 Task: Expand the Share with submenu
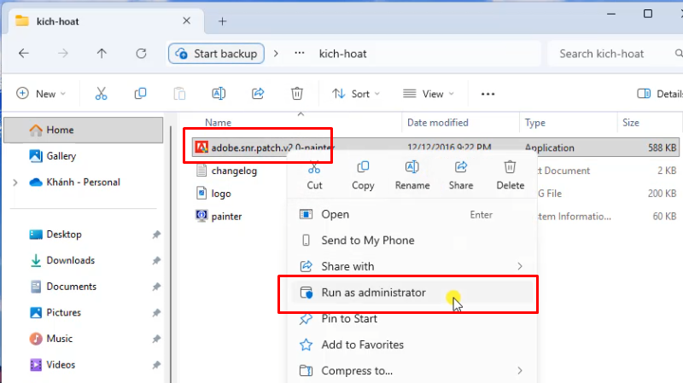[520, 266]
